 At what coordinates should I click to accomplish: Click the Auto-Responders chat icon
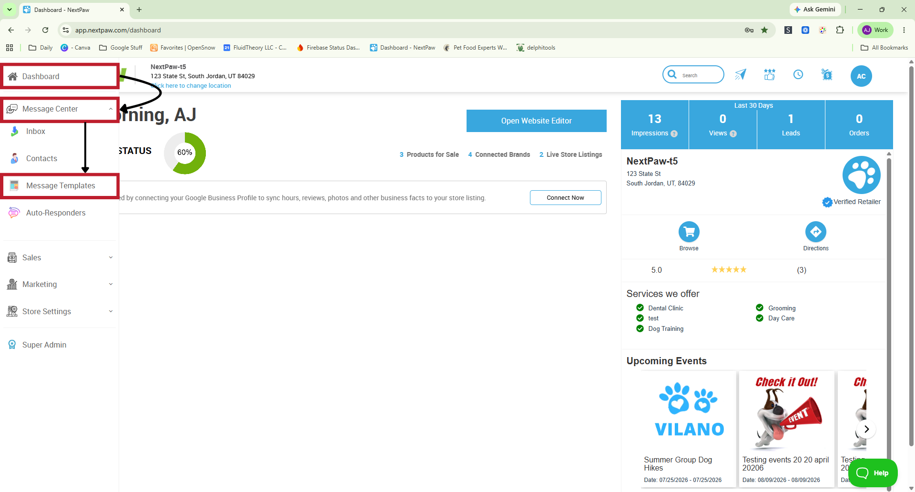tap(14, 213)
